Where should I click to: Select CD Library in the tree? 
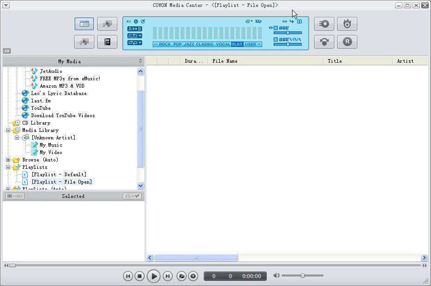(36, 123)
